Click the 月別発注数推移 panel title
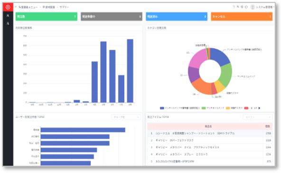 pyautogui.click(x=24, y=28)
